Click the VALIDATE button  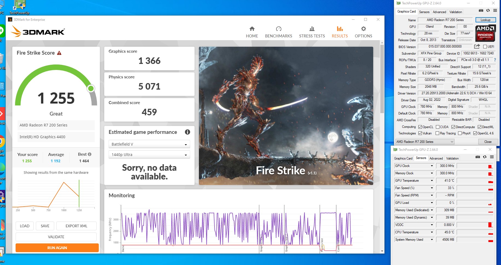56,237
